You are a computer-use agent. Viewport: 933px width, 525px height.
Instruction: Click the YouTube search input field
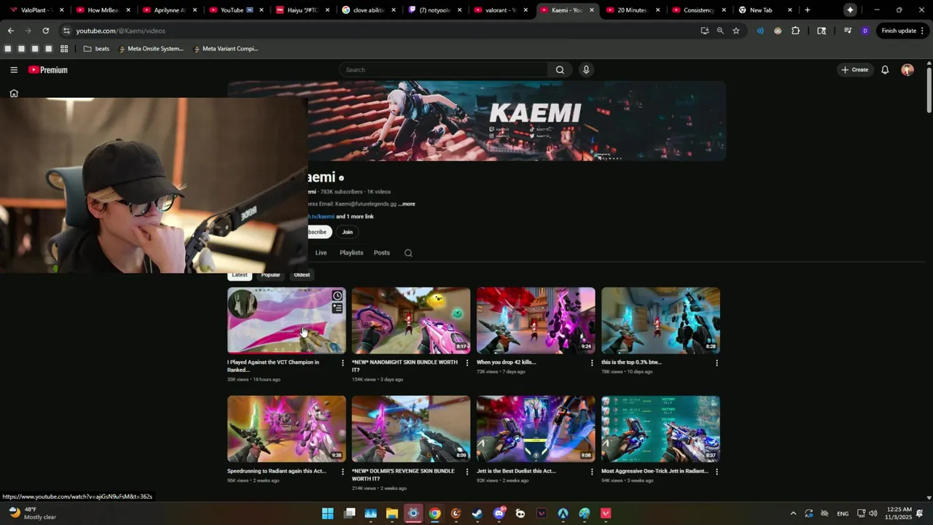coord(444,70)
